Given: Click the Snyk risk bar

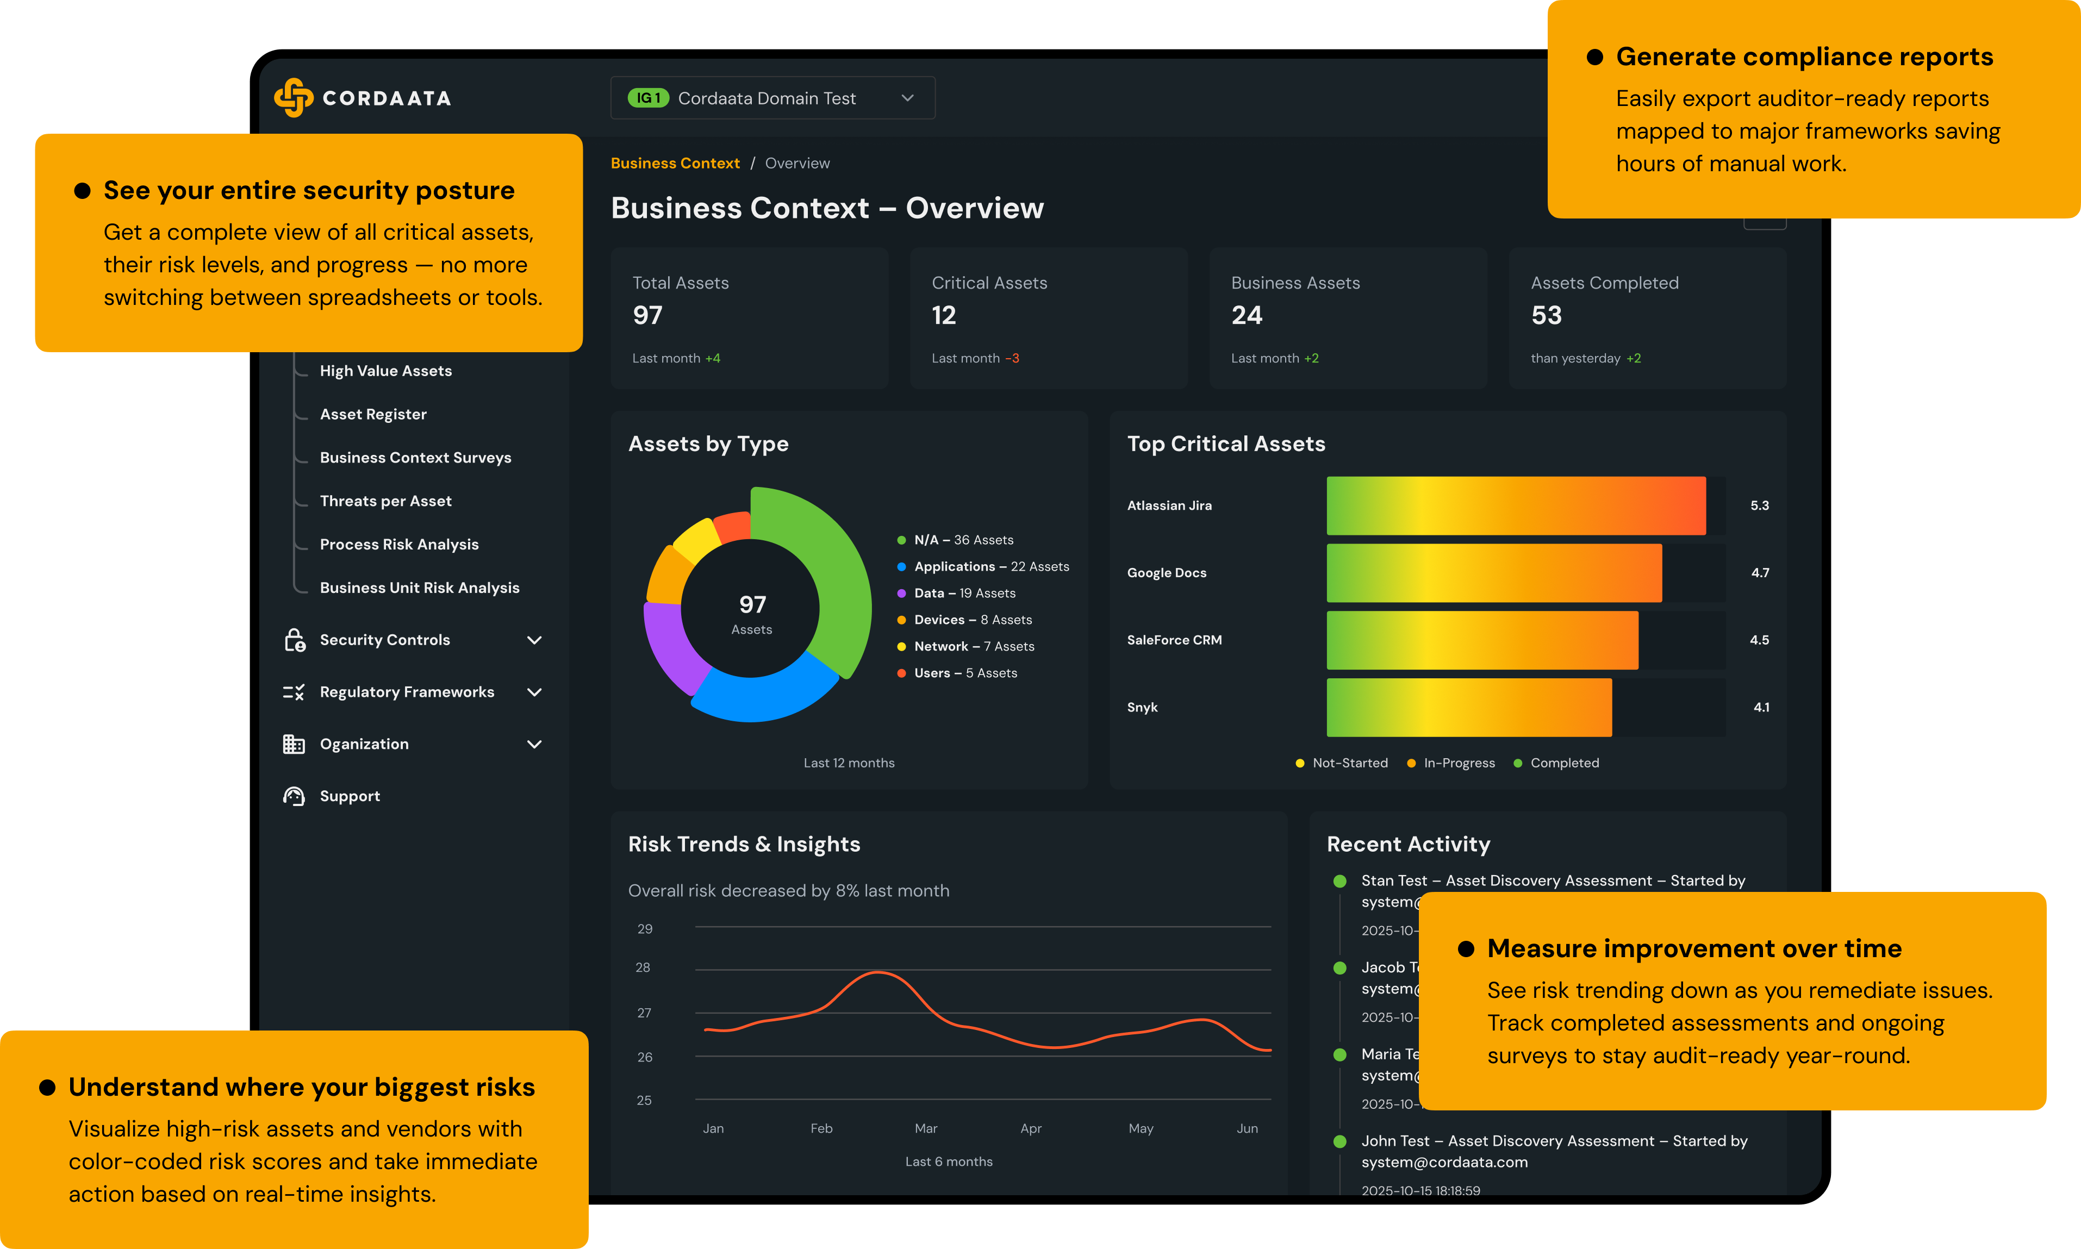Looking at the screenshot, I should [x=1469, y=708].
